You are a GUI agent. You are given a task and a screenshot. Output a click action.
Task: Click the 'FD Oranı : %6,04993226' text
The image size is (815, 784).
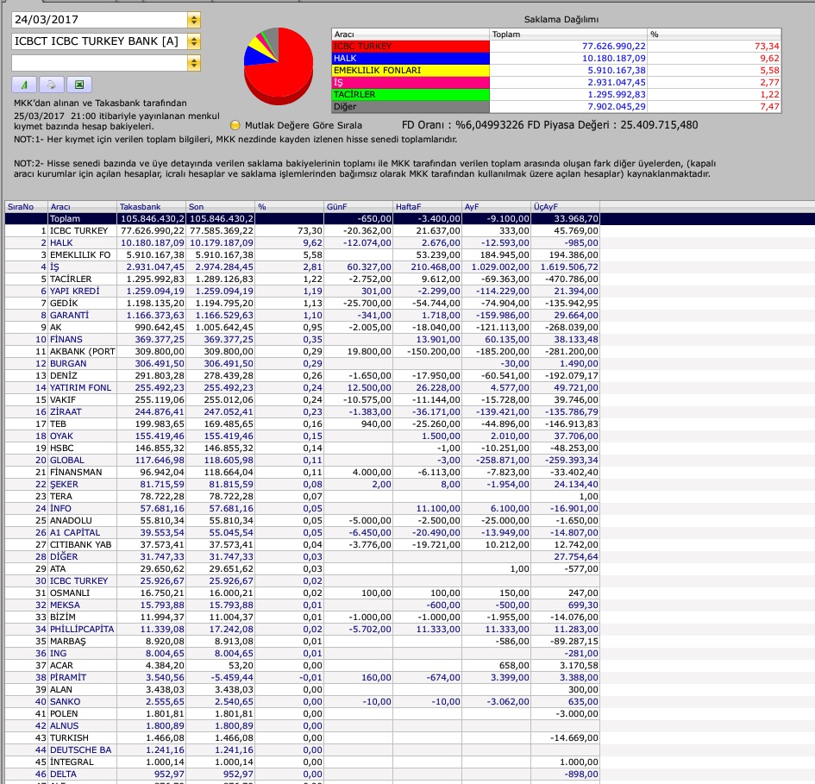[462, 125]
